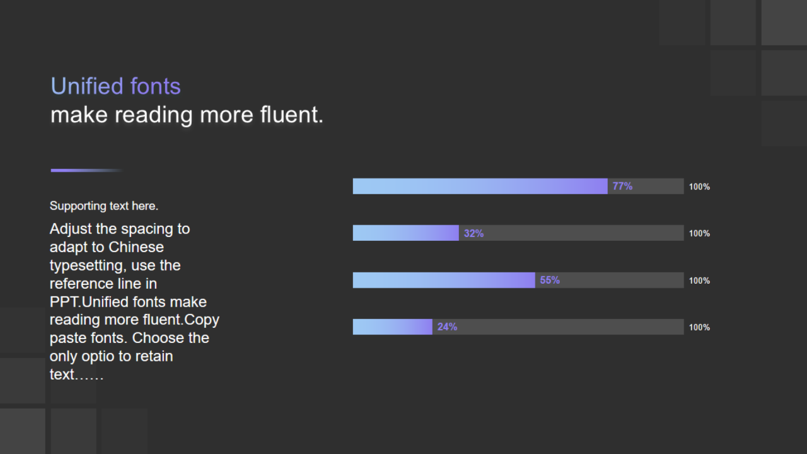
Task: Click the 100% label beside the 55% bar
Action: 699,281
